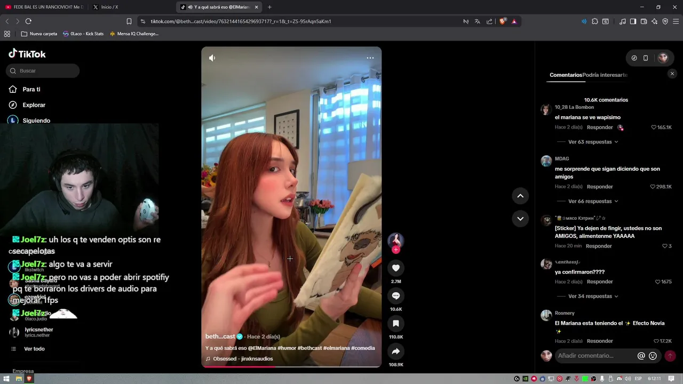Open the profile avatar menu at top right
The height and width of the screenshot is (384, 683).
coord(663,58)
